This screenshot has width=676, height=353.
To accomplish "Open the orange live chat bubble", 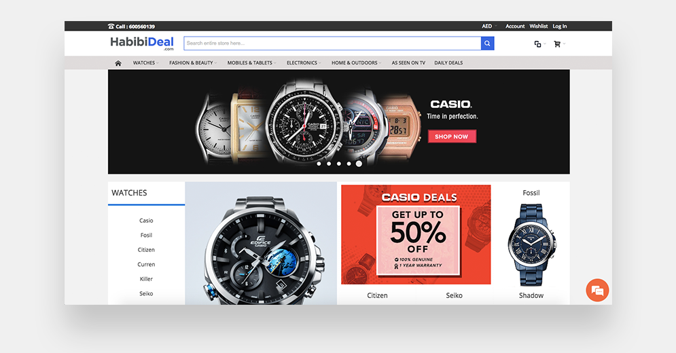I will (x=597, y=290).
